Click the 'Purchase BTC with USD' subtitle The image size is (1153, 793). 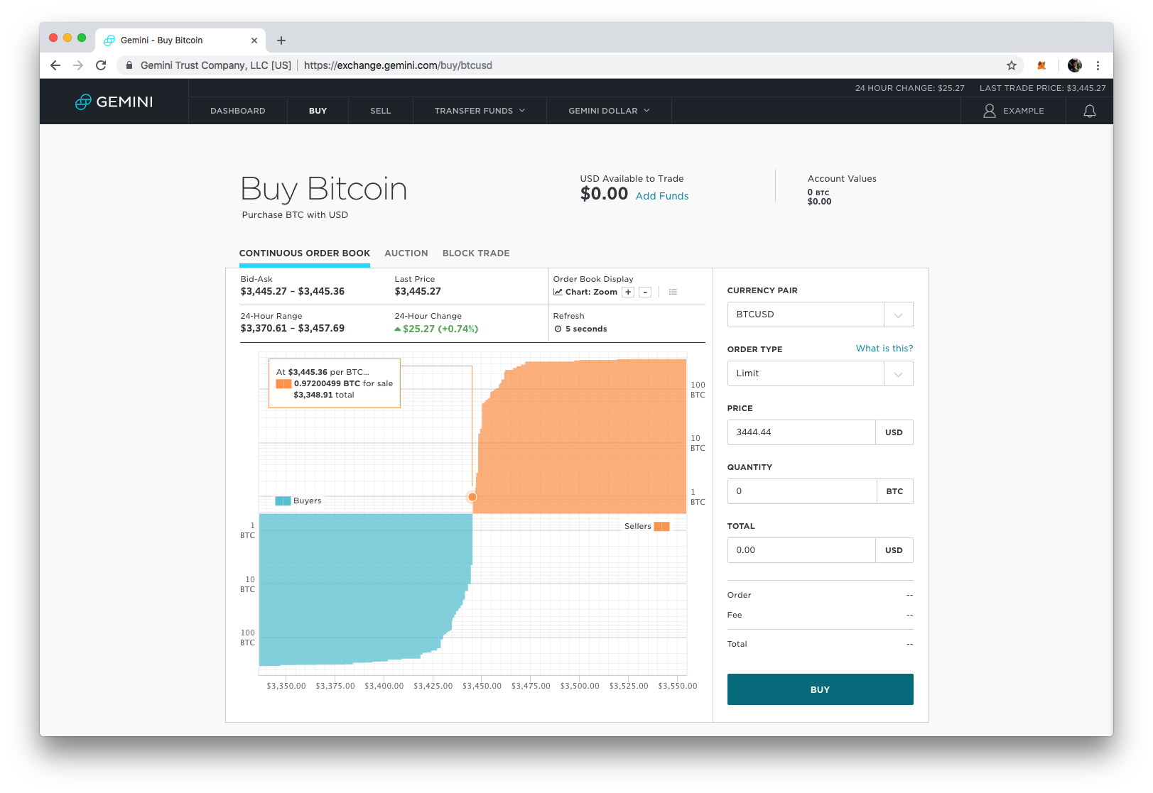[x=295, y=215]
